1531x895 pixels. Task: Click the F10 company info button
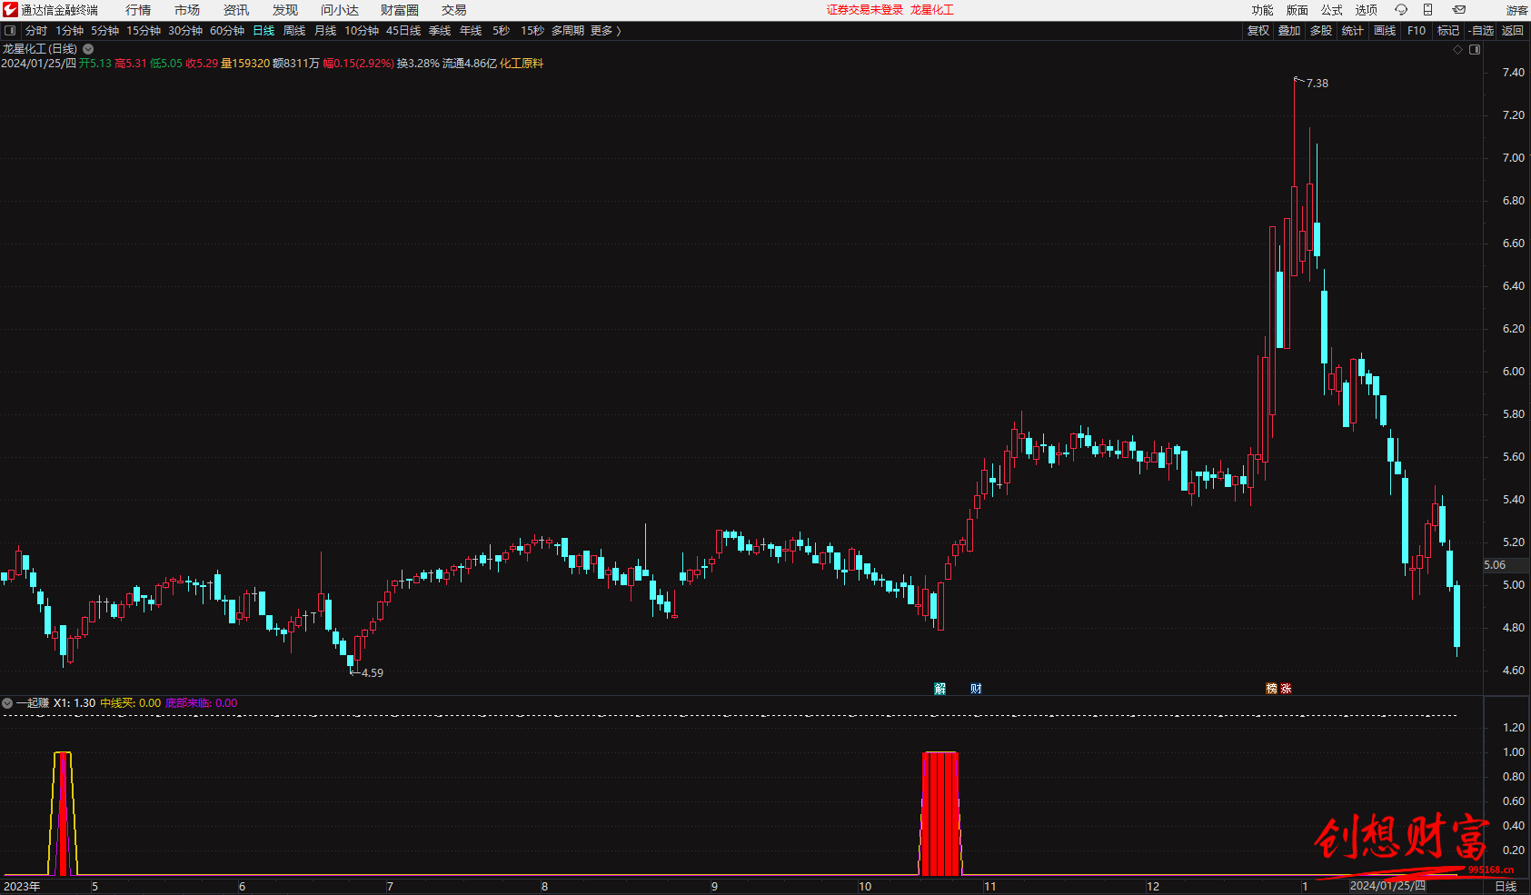point(1417,31)
